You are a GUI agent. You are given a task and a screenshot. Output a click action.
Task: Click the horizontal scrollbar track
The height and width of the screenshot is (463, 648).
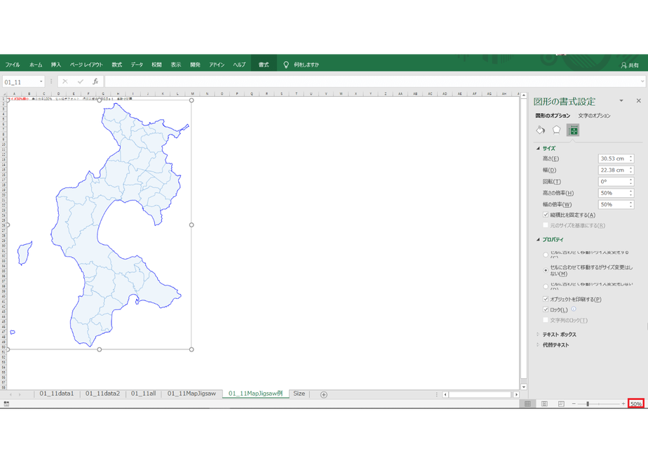coord(480,394)
